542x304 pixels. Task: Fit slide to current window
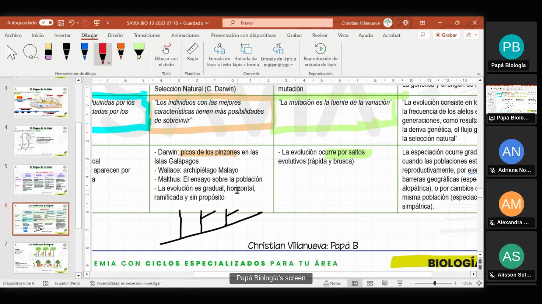[479, 283]
